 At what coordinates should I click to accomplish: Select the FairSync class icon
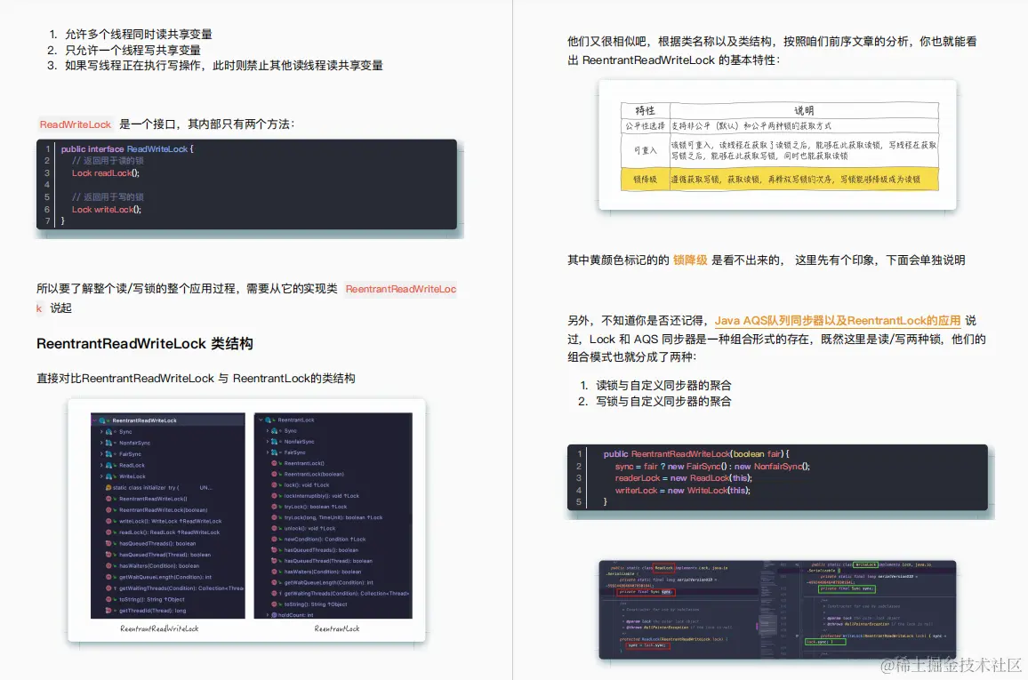tap(108, 454)
